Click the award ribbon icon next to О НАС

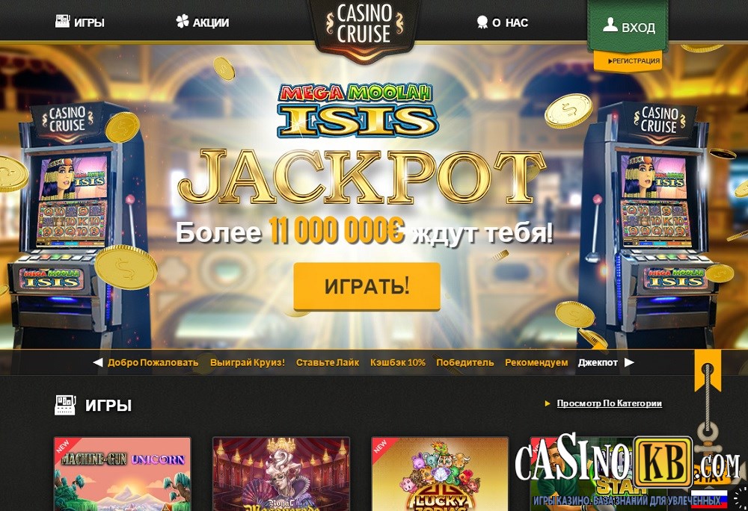click(482, 22)
